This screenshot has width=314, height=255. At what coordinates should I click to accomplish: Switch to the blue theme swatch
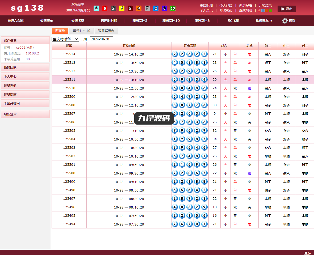(263, 10)
